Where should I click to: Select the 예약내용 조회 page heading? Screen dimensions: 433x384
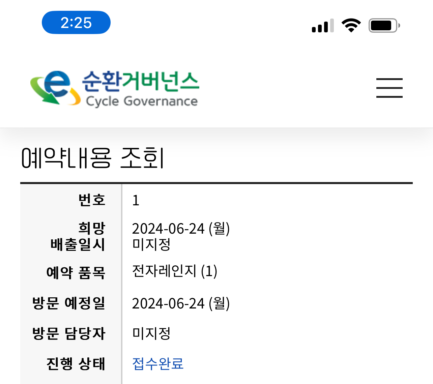[x=92, y=158]
